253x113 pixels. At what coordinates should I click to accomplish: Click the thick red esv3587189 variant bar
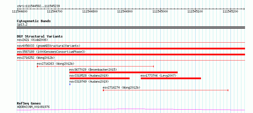[x=131, y=55]
